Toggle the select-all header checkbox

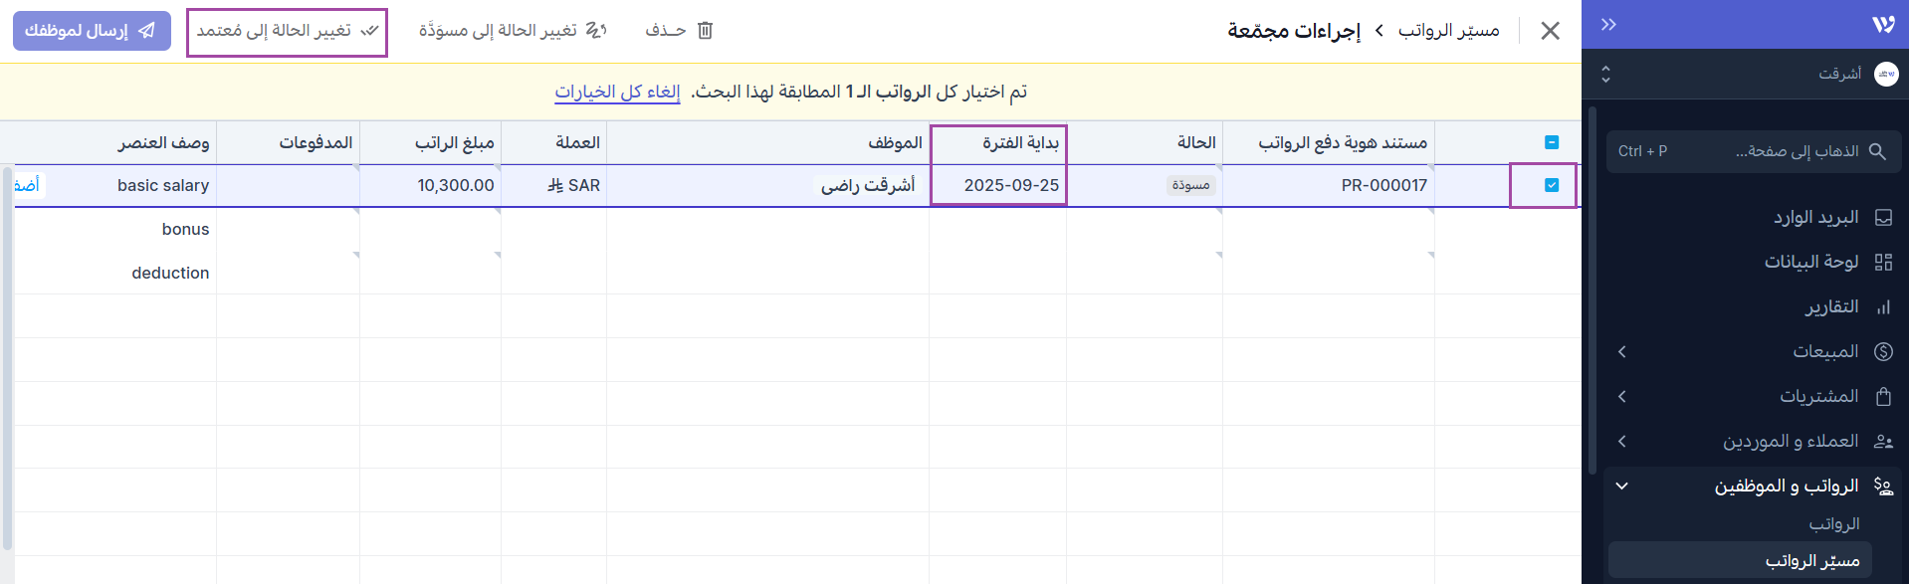[1551, 142]
